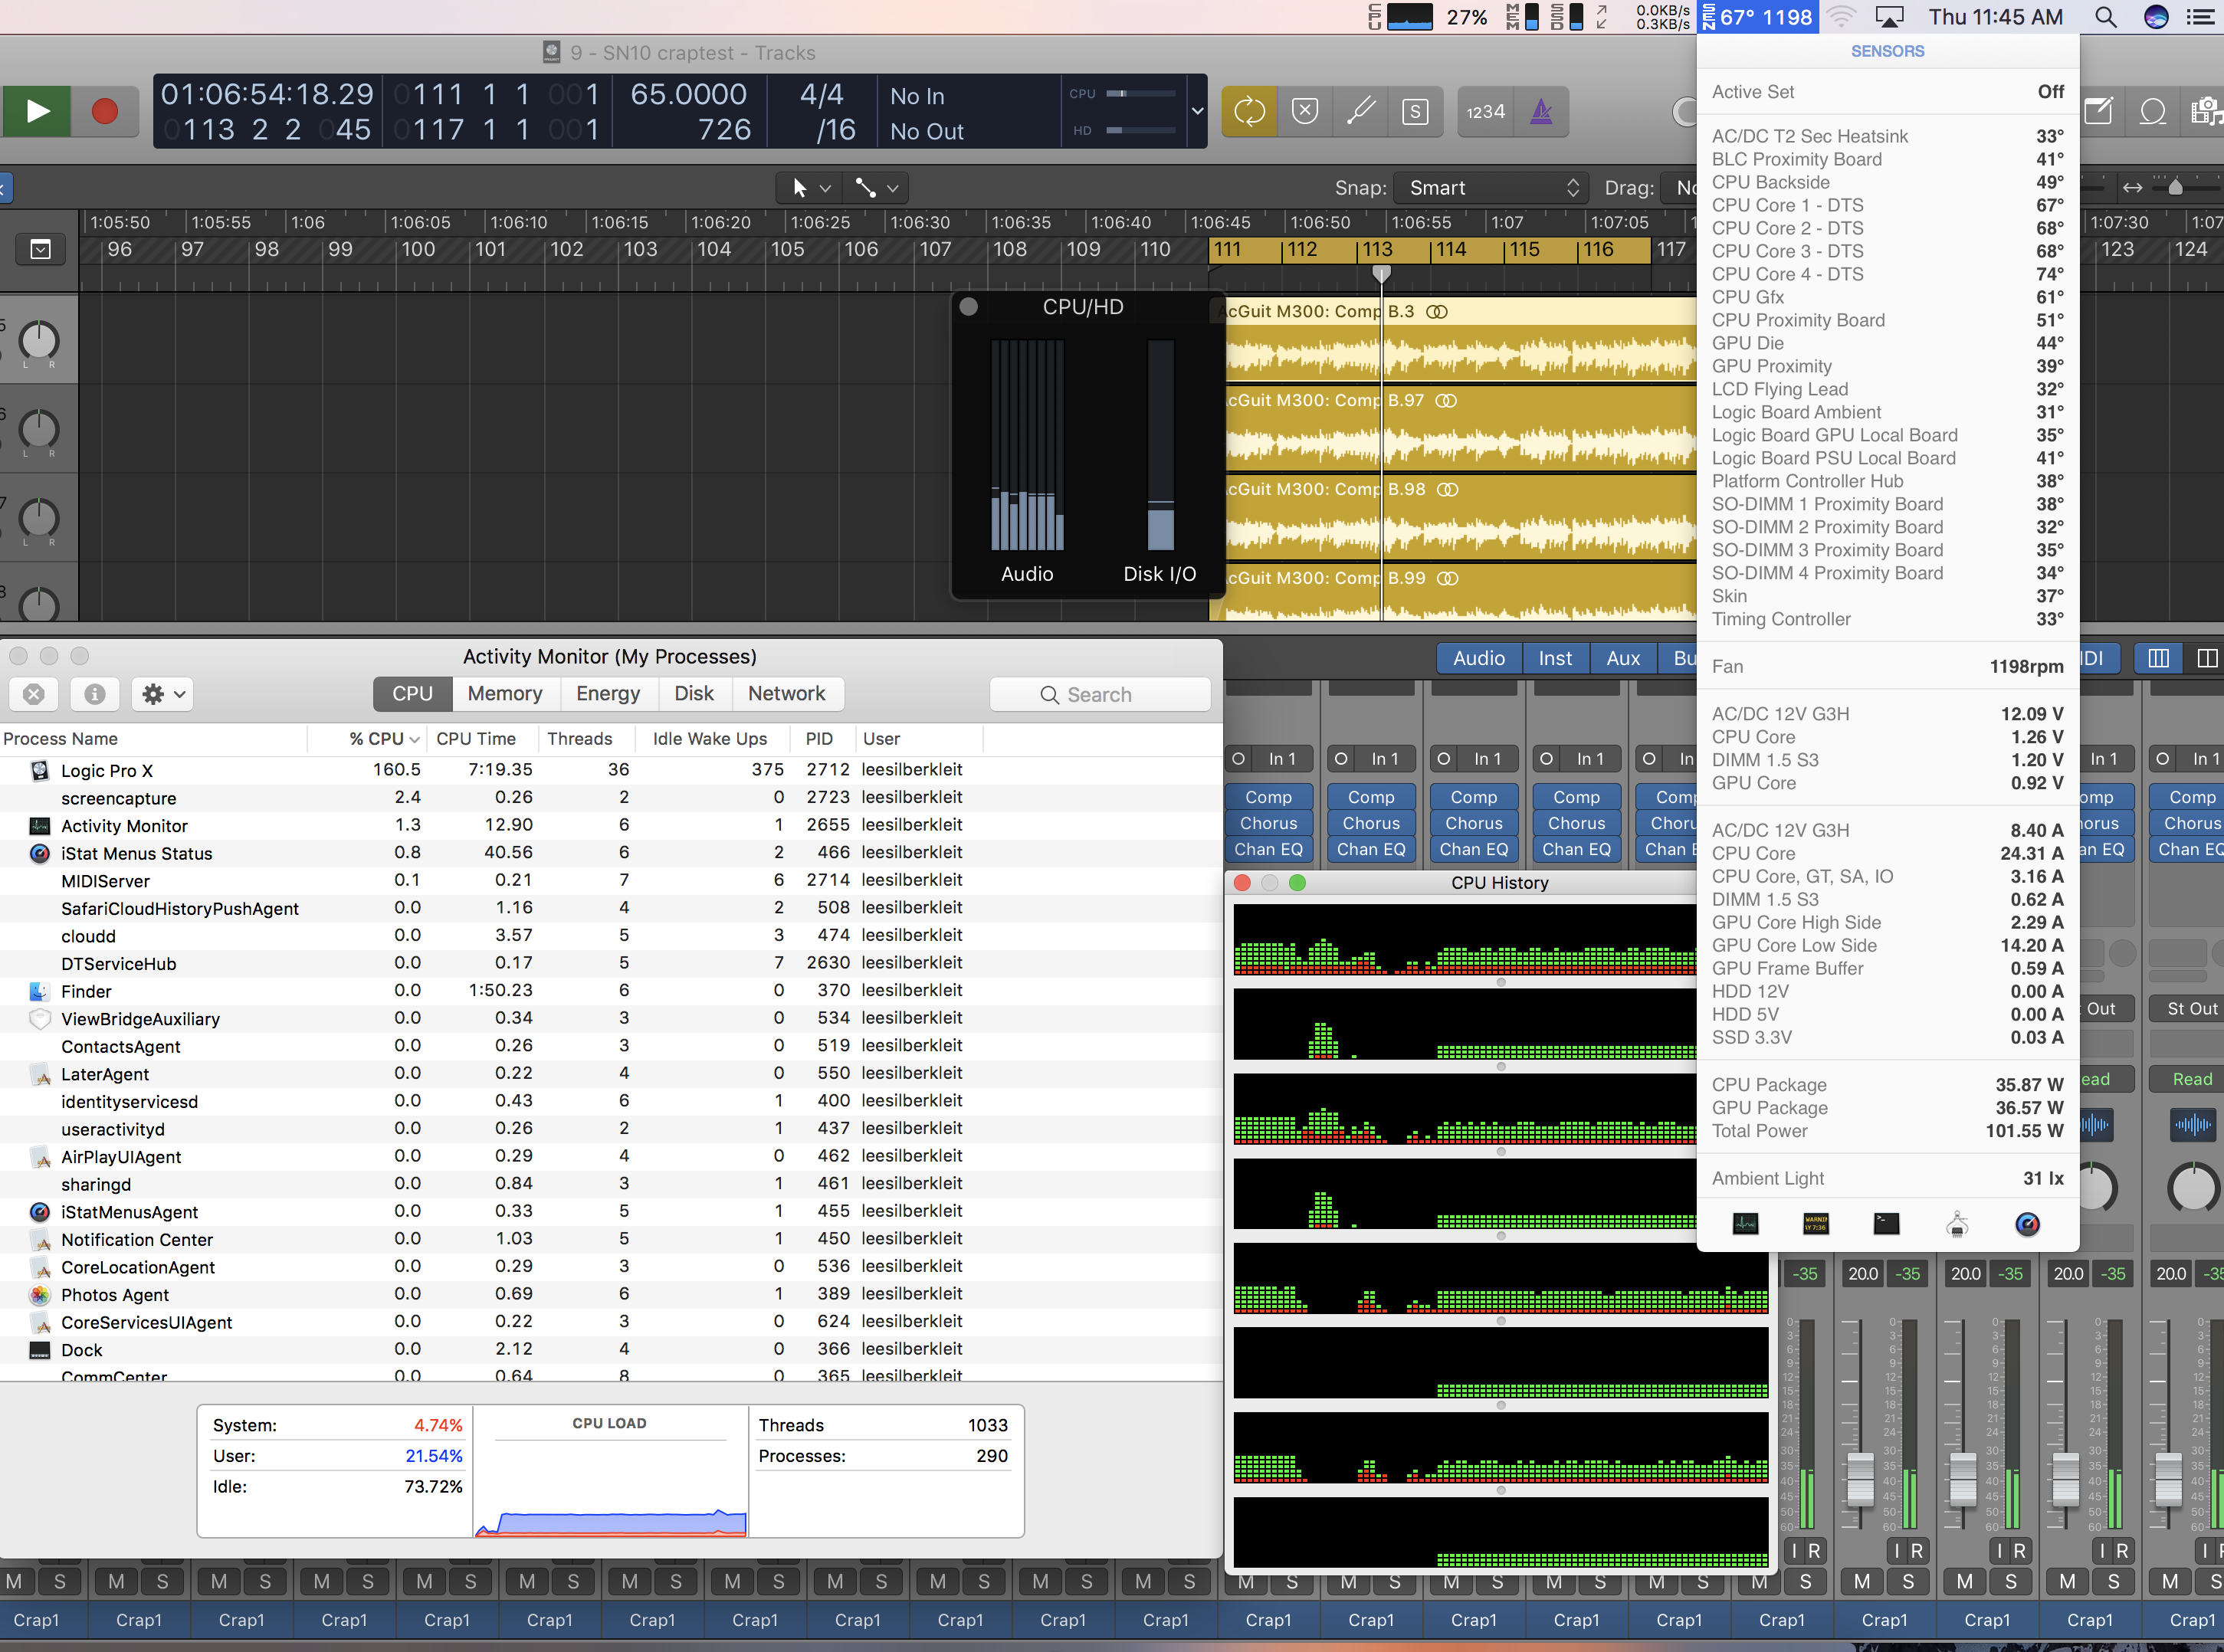The image size is (2224, 1652).
Task: Click the Replace mode icon
Action: point(1304,111)
